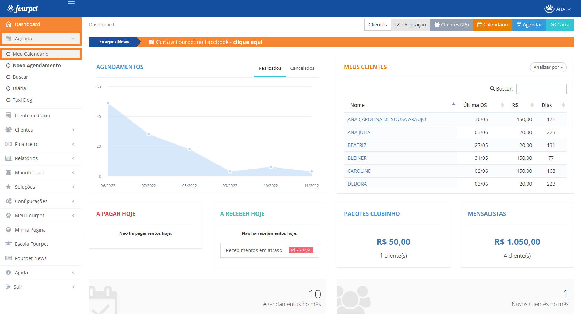
Task: Click the Financeiro money icon
Action: (8, 144)
